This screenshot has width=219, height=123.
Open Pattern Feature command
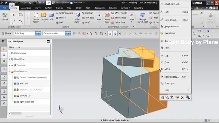64,13
